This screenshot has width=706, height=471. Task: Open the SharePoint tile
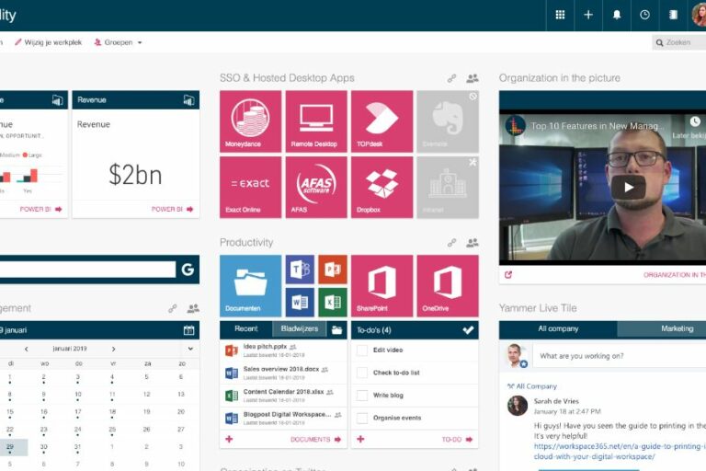coord(381,285)
